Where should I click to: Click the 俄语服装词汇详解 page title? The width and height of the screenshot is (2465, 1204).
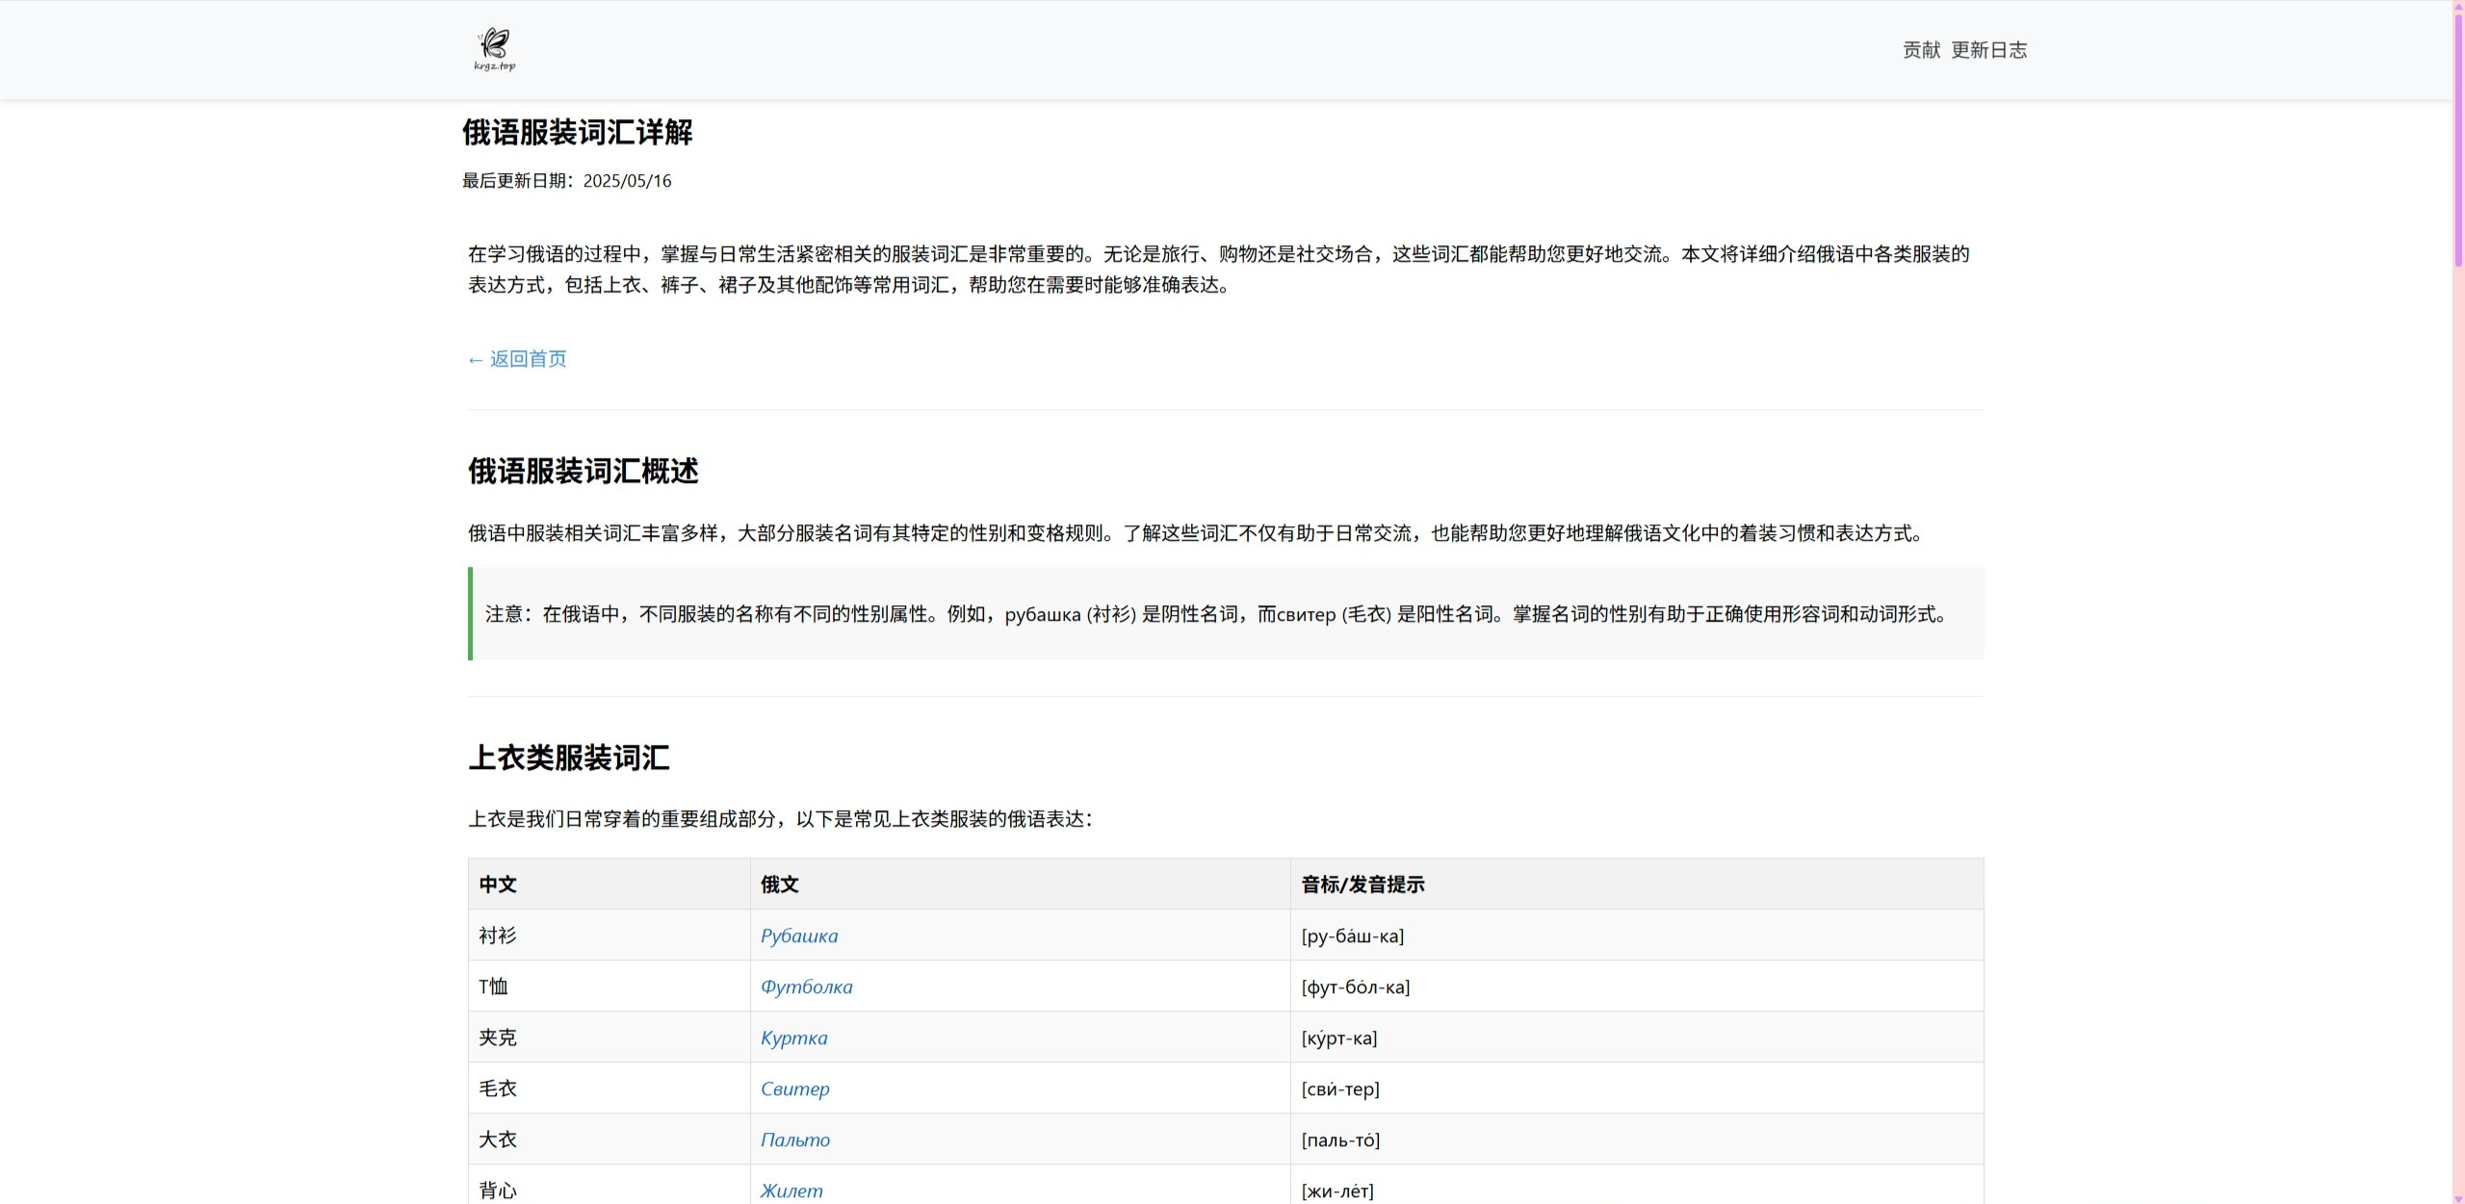click(x=576, y=133)
